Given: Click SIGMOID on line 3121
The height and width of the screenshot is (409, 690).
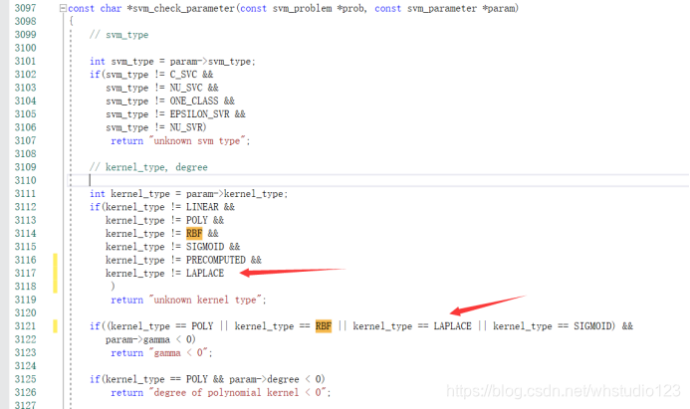Looking at the screenshot, I should [x=592, y=325].
